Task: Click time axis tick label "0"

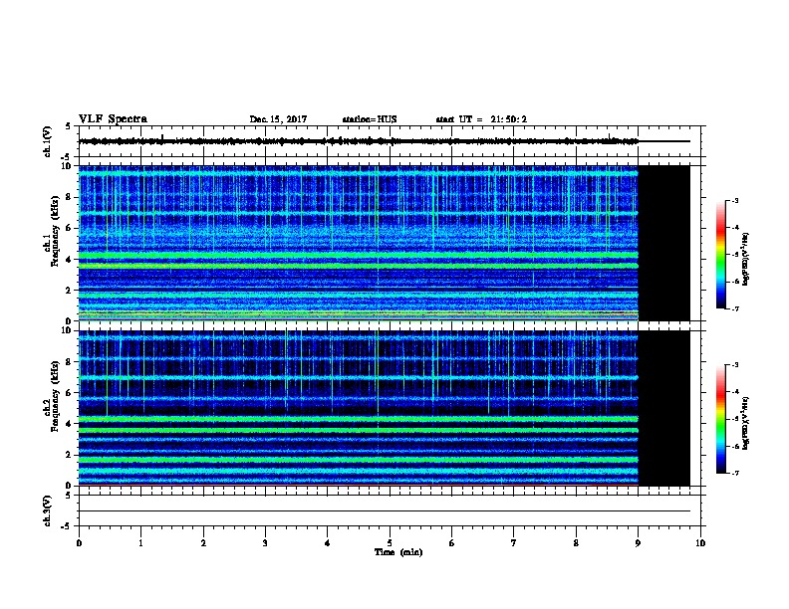Action: click(x=79, y=543)
